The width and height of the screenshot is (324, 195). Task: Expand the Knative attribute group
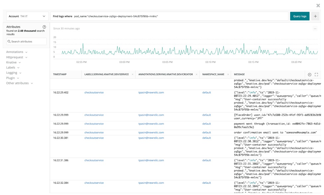(13, 62)
